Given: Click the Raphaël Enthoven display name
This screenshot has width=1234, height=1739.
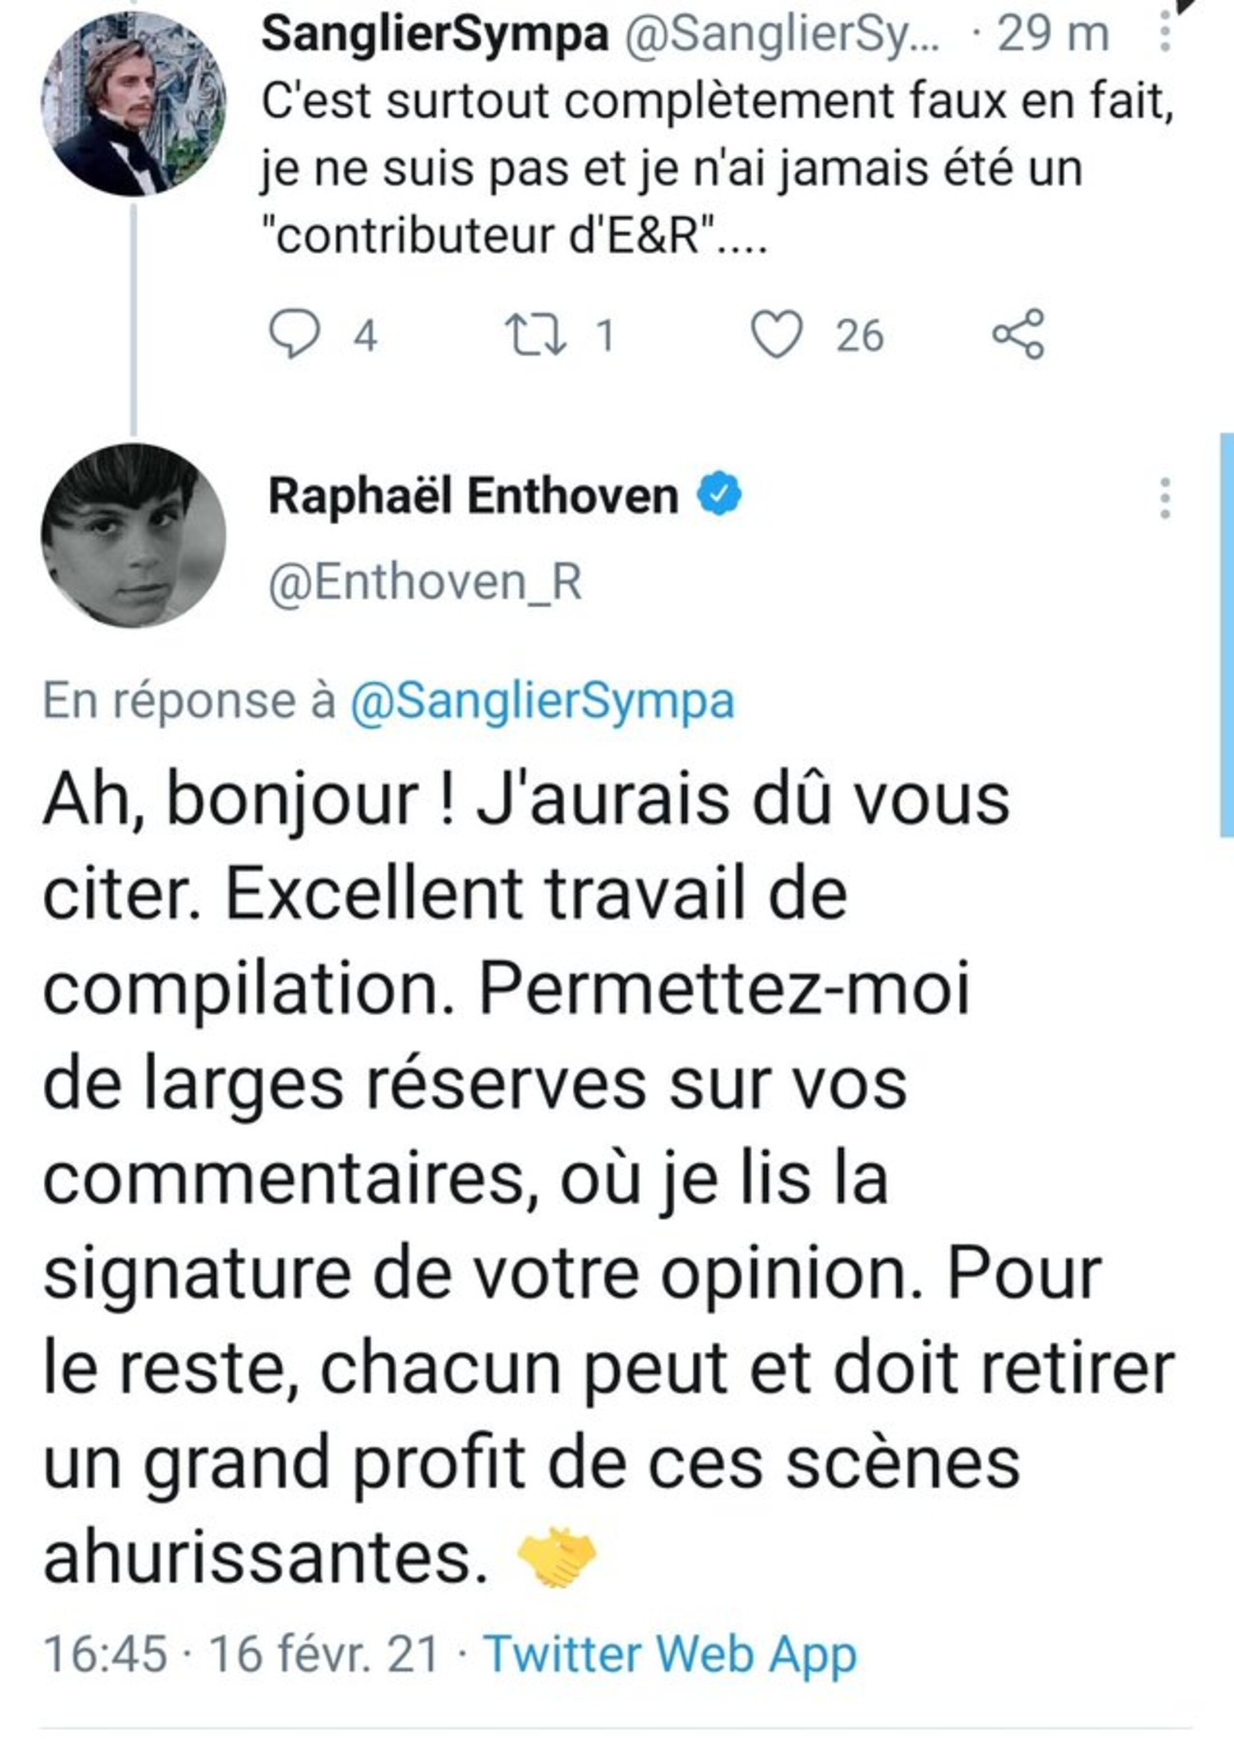Looking at the screenshot, I should (x=473, y=497).
